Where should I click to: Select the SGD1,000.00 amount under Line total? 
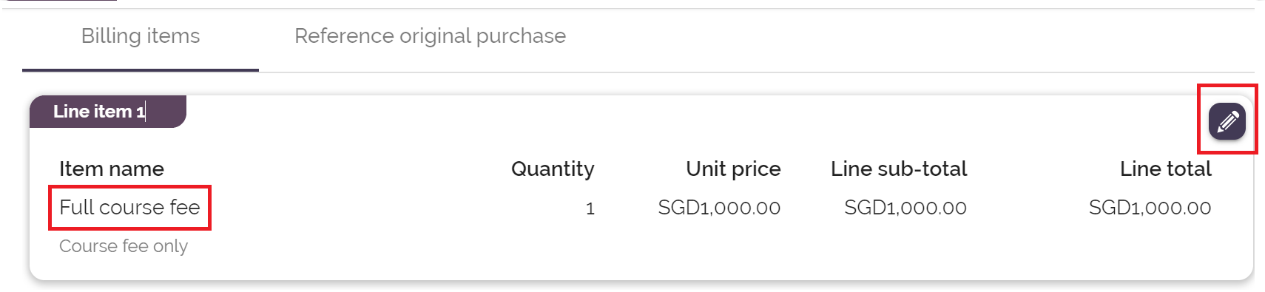(x=1150, y=208)
